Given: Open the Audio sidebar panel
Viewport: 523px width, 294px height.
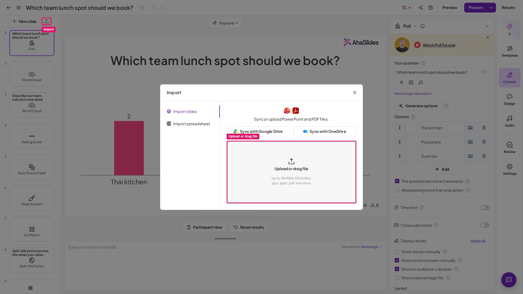Looking at the screenshot, I should point(510,121).
